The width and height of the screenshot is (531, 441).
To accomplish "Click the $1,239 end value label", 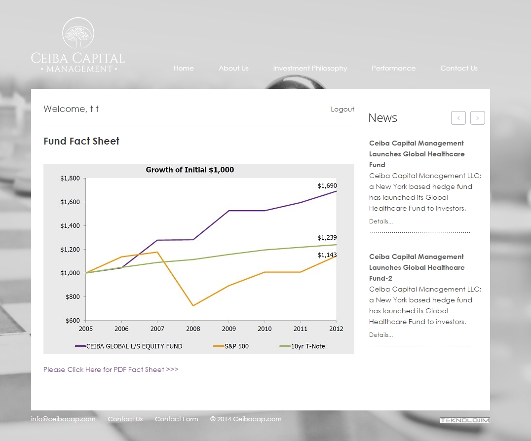I will 327,237.
